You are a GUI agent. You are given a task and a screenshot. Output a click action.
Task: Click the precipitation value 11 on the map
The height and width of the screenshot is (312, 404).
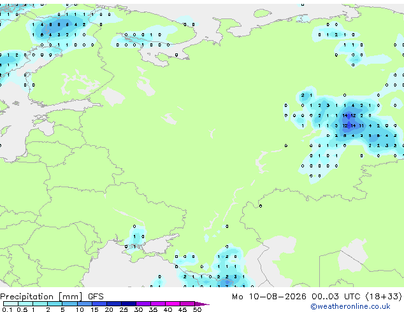tap(361, 125)
